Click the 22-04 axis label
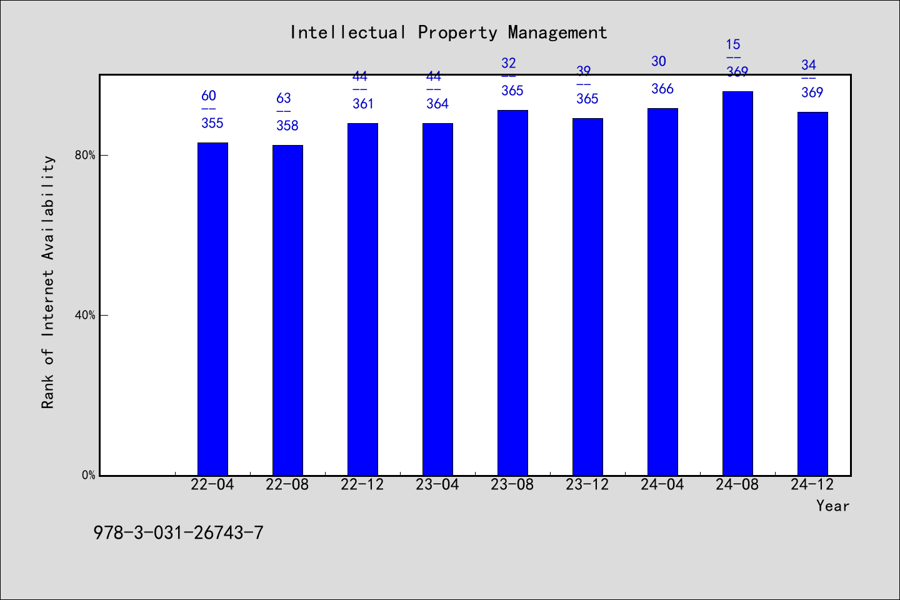Viewport: 900px width, 600px height. (212, 484)
